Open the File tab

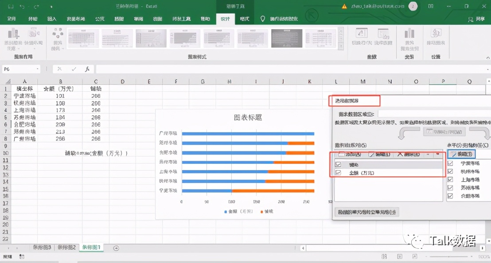(x=12, y=19)
